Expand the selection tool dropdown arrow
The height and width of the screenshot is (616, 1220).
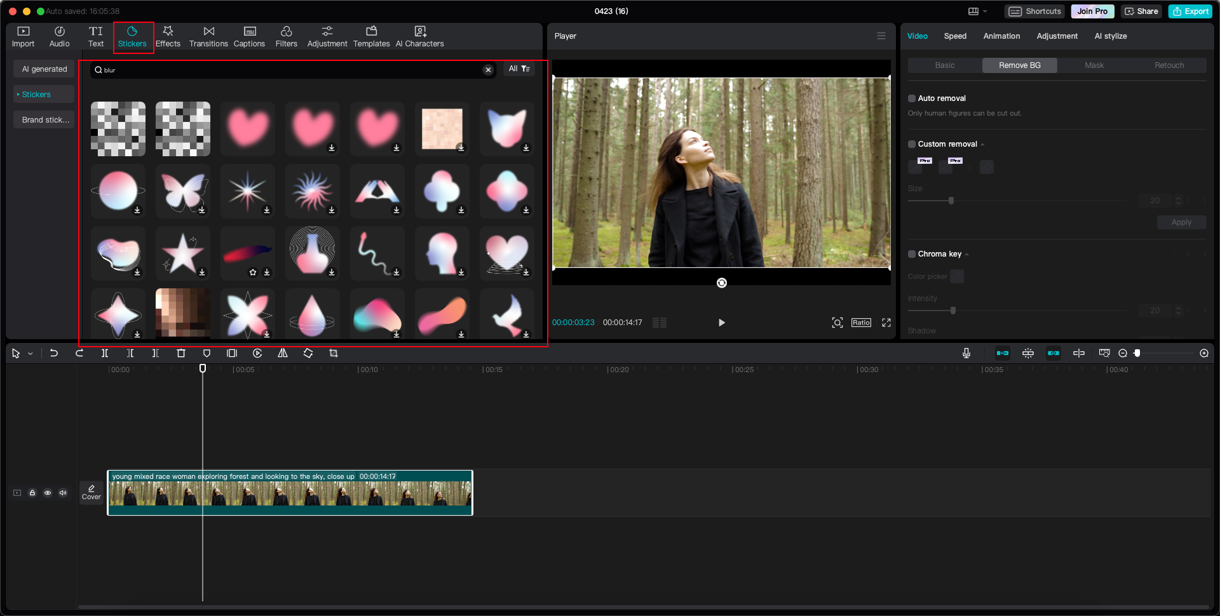[30, 354]
